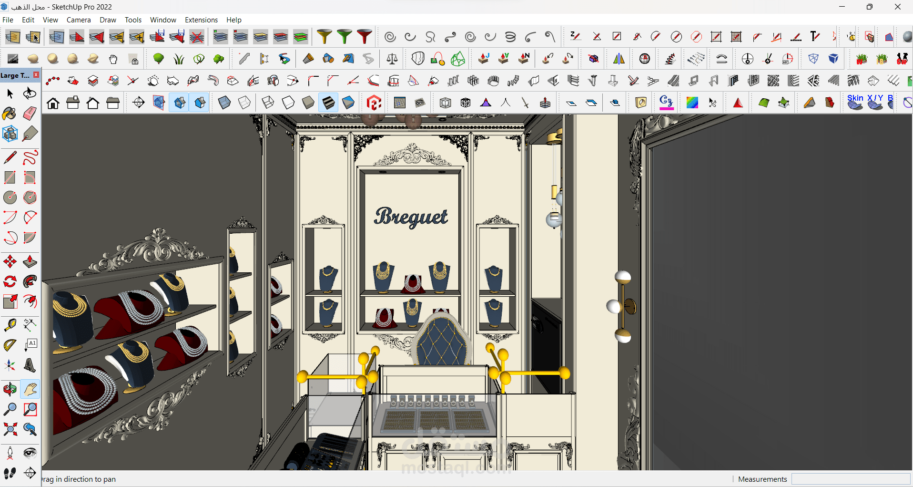The width and height of the screenshot is (913, 487).
Task: Click the Zoom Extents tool
Action: pyautogui.click(x=10, y=429)
